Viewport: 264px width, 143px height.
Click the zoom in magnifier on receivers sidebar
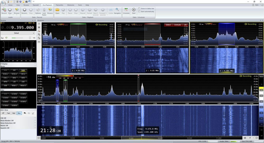point(39,34)
